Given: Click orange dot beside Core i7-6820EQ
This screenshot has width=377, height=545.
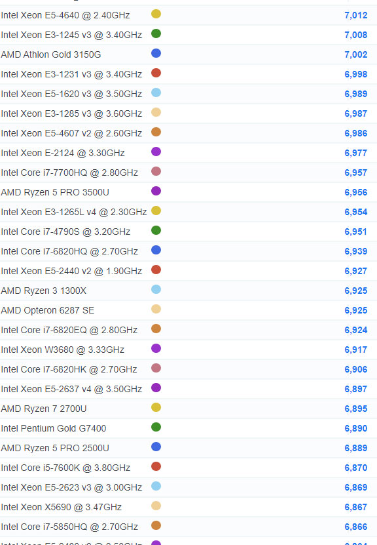Looking at the screenshot, I should pyautogui.click(x=156, y=329).
